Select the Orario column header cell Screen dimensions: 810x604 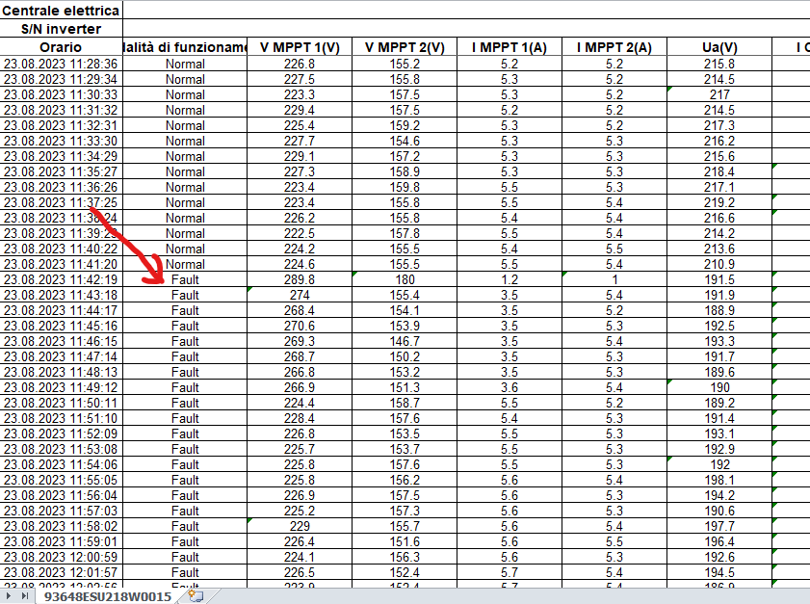coord(61,47)
